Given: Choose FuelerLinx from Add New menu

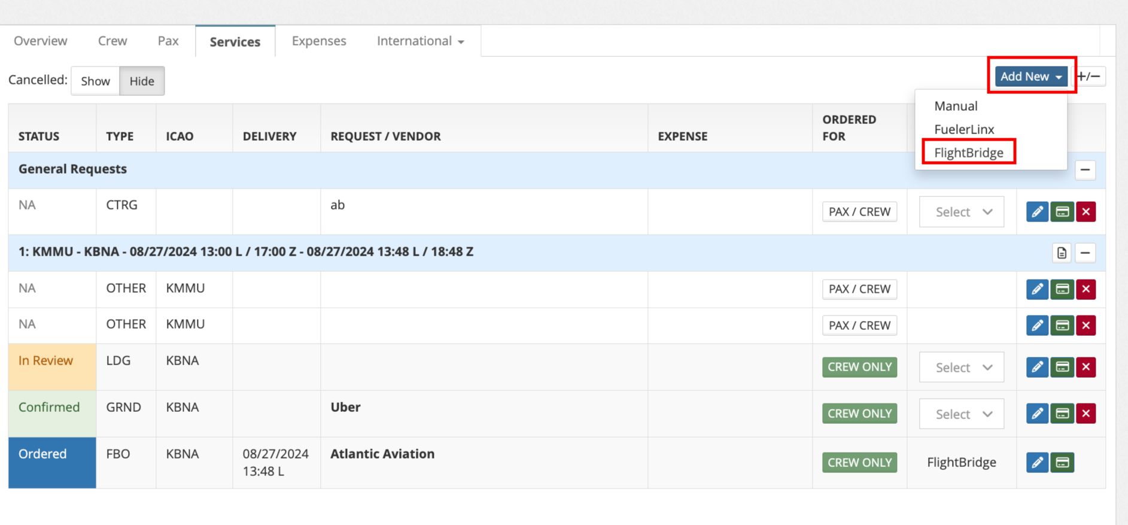Looking at the screenshot, I should 964,129.
